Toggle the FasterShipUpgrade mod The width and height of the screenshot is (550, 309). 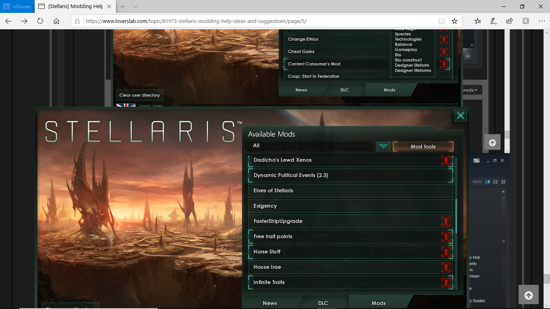(350, 221)
